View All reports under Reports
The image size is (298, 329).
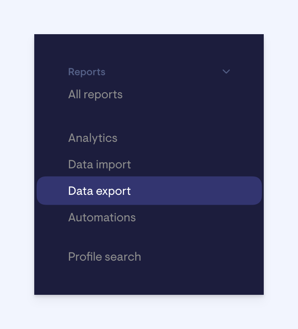tap(95, 94)
